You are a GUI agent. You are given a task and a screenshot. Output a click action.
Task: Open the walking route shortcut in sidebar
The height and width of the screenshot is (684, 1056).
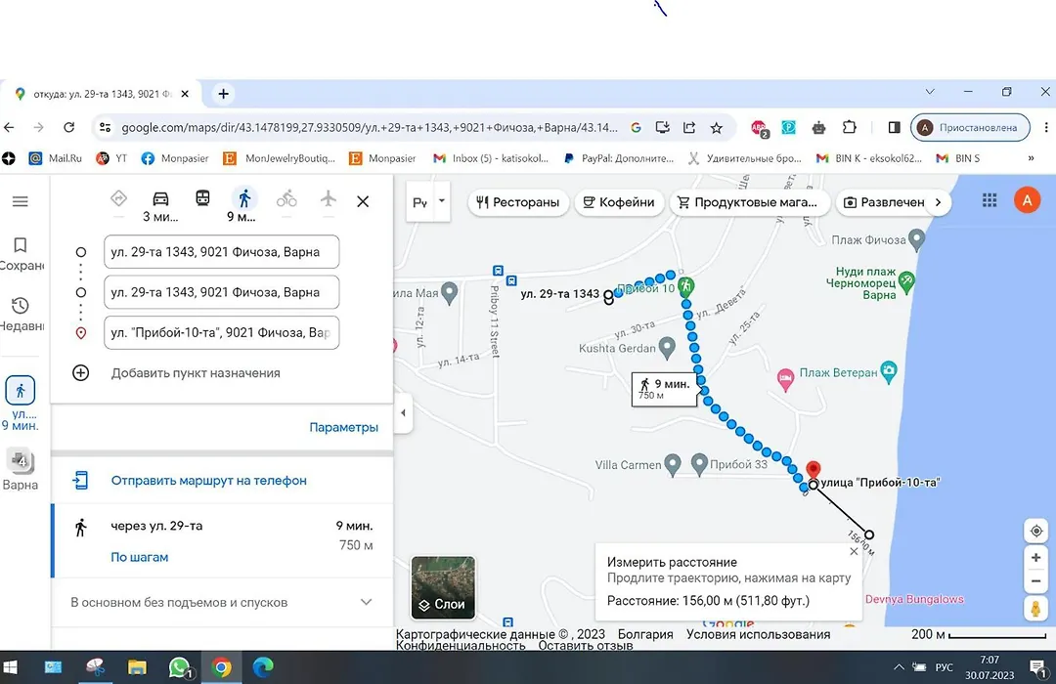(21, 403)
